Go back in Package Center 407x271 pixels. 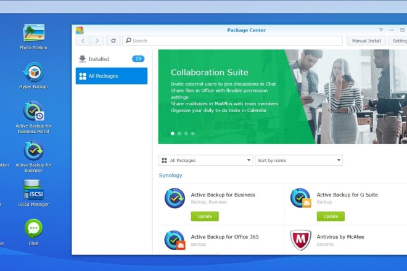tap(83, 41)
